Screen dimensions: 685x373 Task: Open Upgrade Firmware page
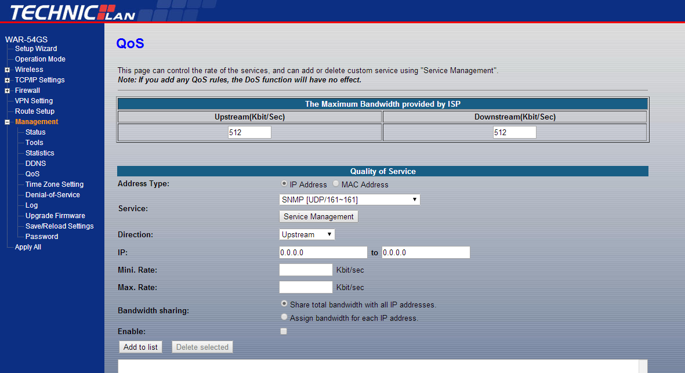(x=55, y=216)
